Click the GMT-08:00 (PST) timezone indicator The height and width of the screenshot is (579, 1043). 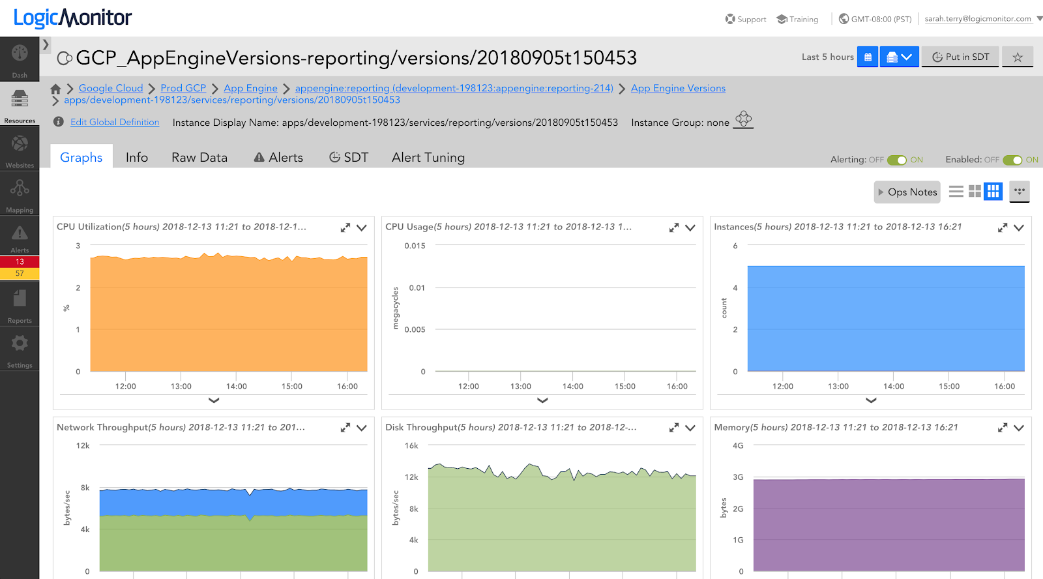[875, 19]
